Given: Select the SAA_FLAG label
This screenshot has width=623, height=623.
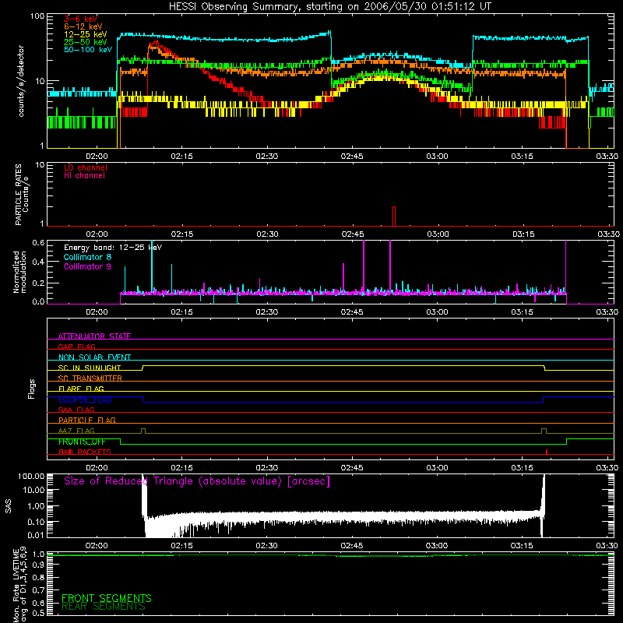Looking at the screenshot, I should (x=76, y=410).
